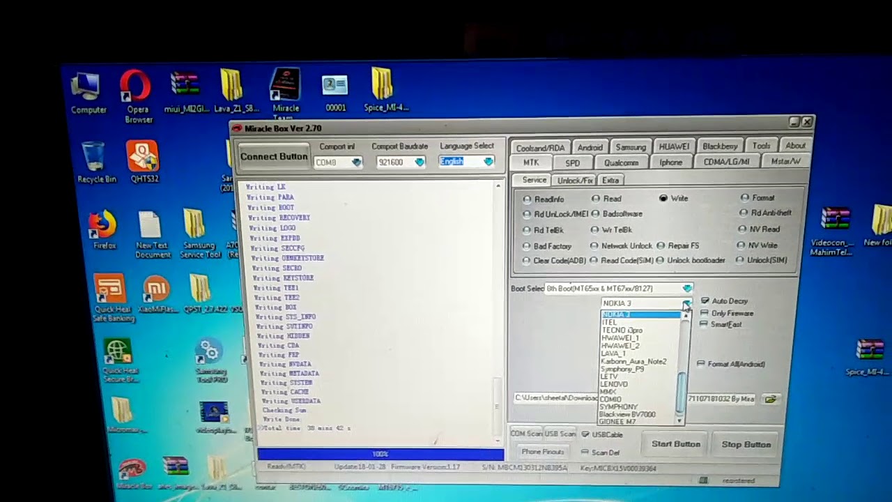This screenshot has width=892, height=502.
Task: Toggle the Auto Decry checkbox
Action: [724, 301]
